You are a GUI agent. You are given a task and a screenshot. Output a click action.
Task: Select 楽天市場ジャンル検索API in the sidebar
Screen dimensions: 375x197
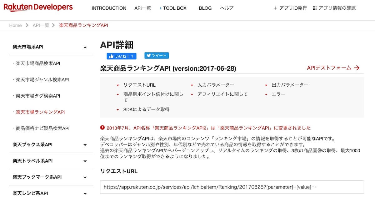42,80
